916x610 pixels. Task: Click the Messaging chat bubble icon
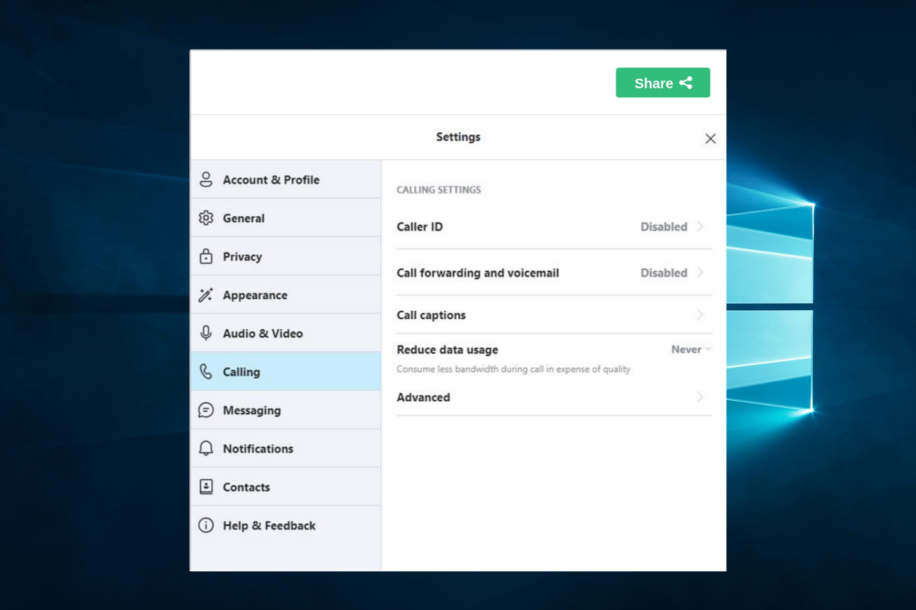tap(206, 410)
